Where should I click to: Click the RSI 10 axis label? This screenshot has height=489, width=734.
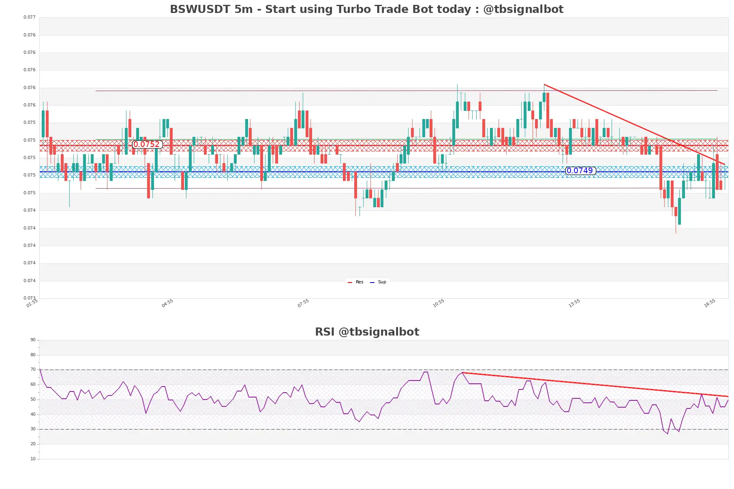[x=33, y=459]
